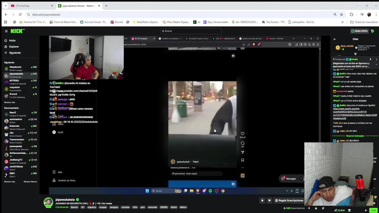
Task: Open the Kick shop icon below chat
Action: 349,210
